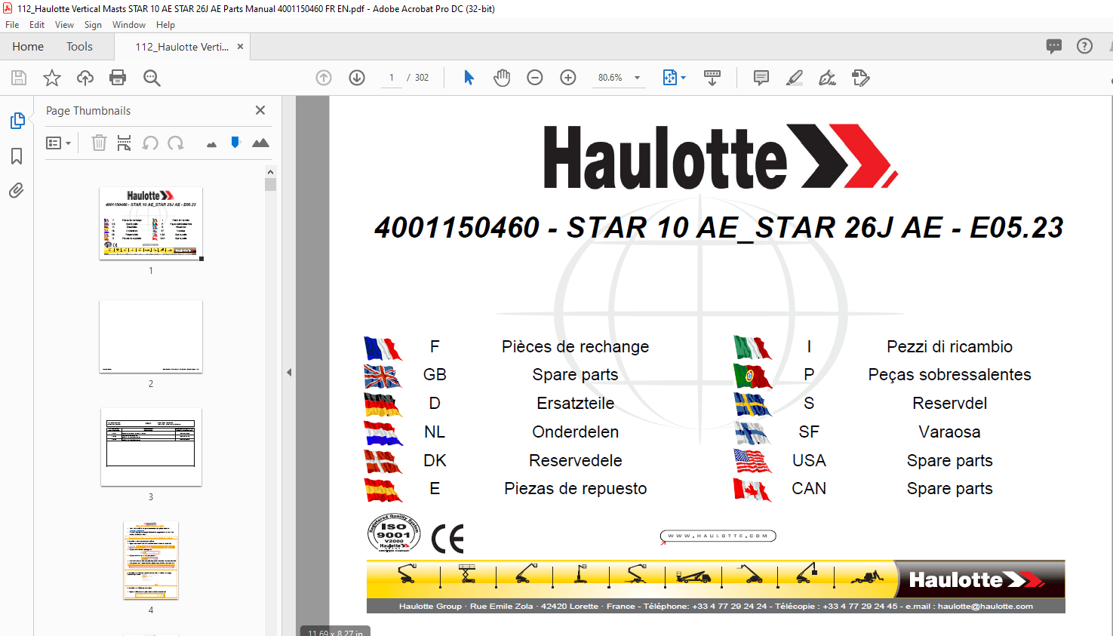Open the Window menu
The image size is (1113, 636).
129,25
